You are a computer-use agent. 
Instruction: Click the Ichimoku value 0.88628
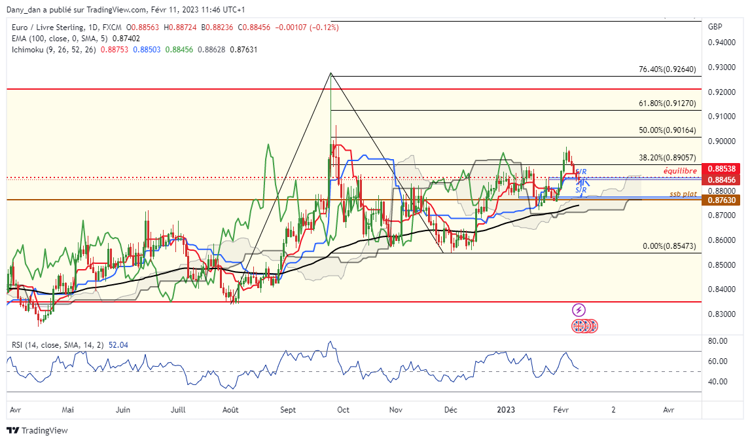click(x=211, y=49)
